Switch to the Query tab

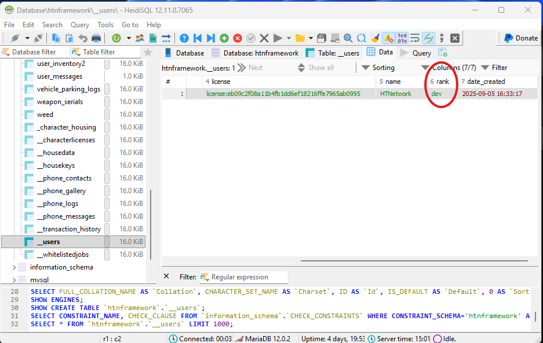pos(416,53)
